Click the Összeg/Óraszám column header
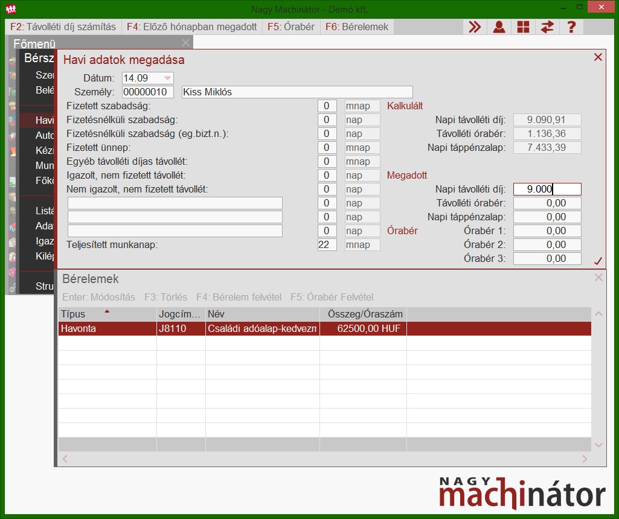 coord(363,314)
